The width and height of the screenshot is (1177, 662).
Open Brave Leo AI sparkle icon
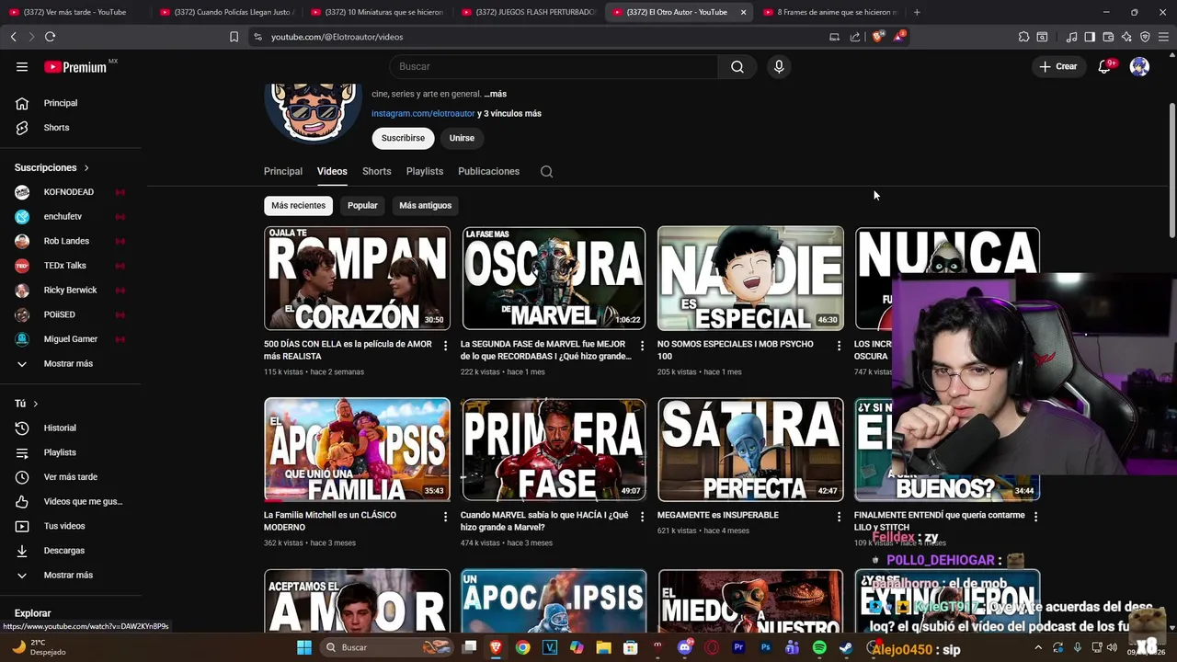pyautogui.click(x=1126, y=37)
